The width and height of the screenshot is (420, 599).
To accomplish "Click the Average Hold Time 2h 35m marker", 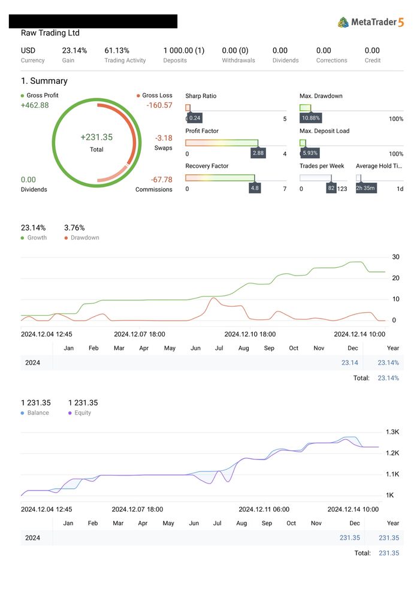I will [365, 188].
